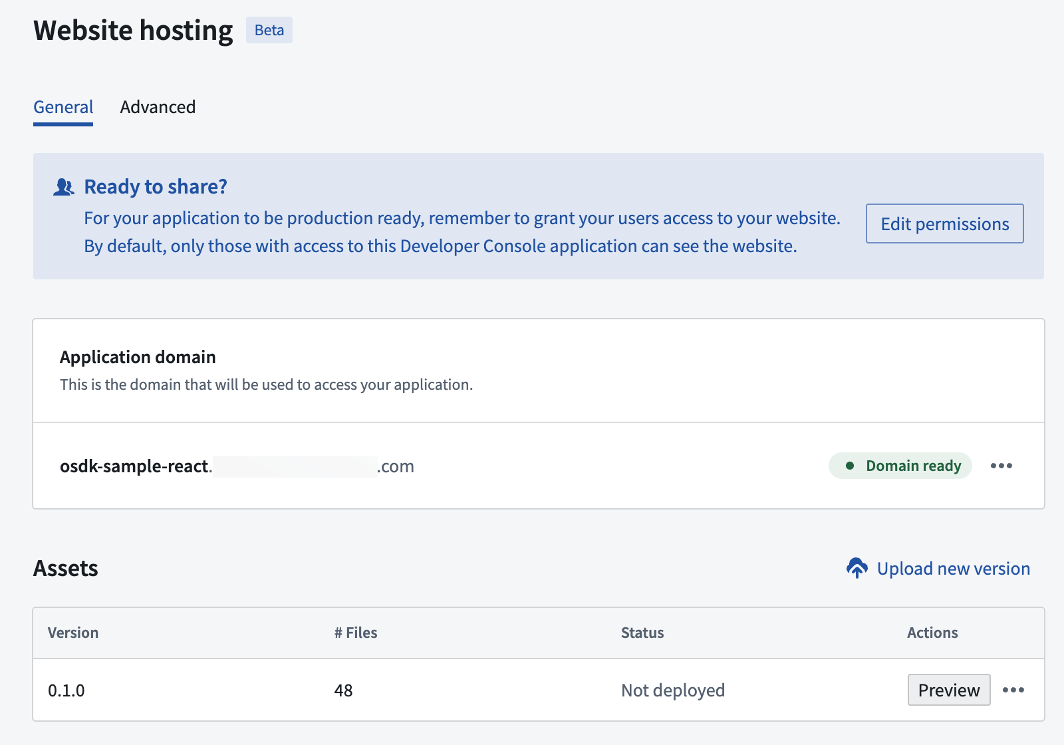The height and width of the screenshot is (745, 1064).
Task: Click the Ready to share? heading
Action: (156, 187)
